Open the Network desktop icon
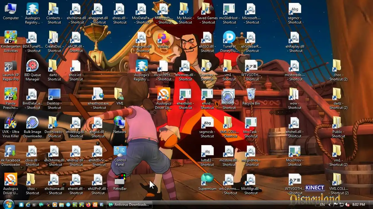 (120, 125)
